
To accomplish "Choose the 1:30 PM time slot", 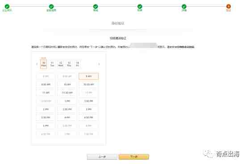I will click(x=89, y=101).
